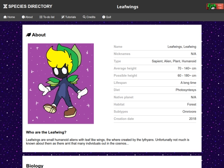Click the '60 - 180~ cm' possible height
Image resolution: width=224 pixels, height=168 pixels.
click(x=187, y=75)
